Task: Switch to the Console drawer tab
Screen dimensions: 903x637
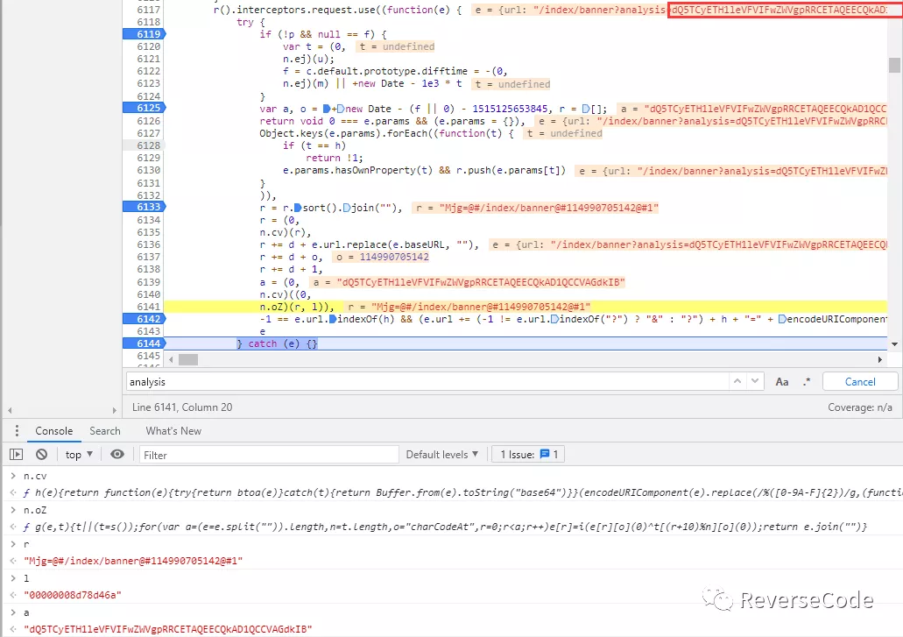Action: [54, 431]
